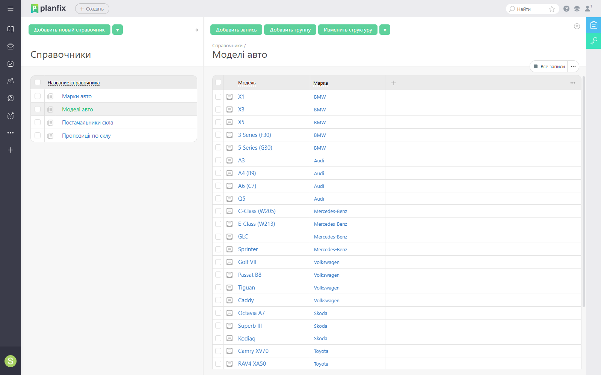The width and height of the screenshot is (601, 375).
Task: Open the clipboard panel on right edge
Action: [x=593, y=25]
